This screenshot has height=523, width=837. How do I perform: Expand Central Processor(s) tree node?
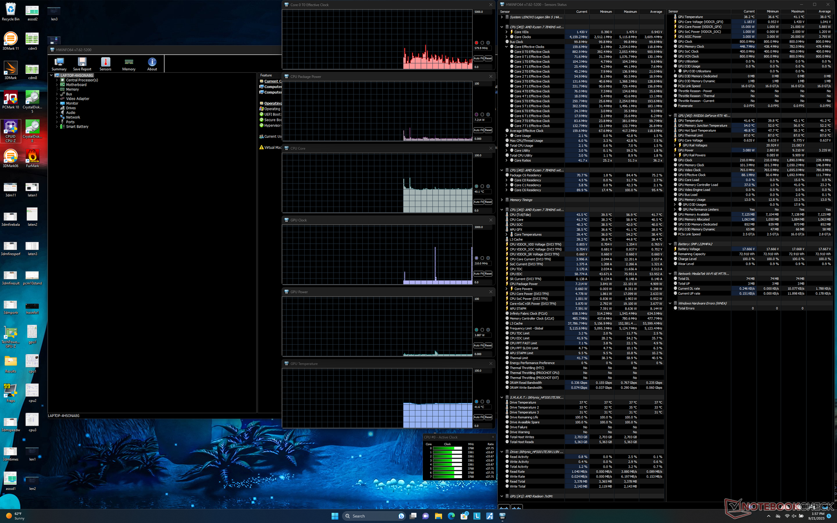57,80
